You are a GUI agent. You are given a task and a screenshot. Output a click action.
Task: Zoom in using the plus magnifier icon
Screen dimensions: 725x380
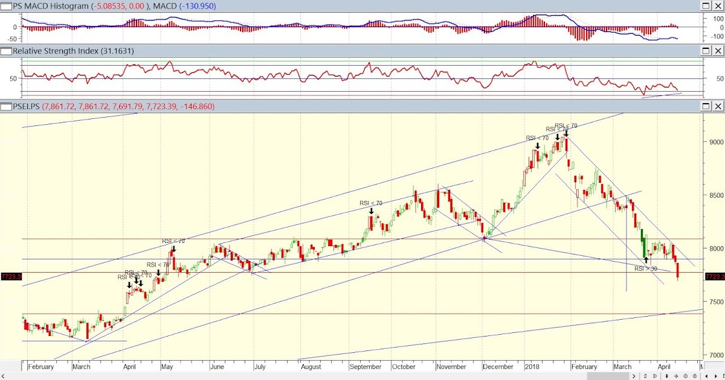(695, 376)
